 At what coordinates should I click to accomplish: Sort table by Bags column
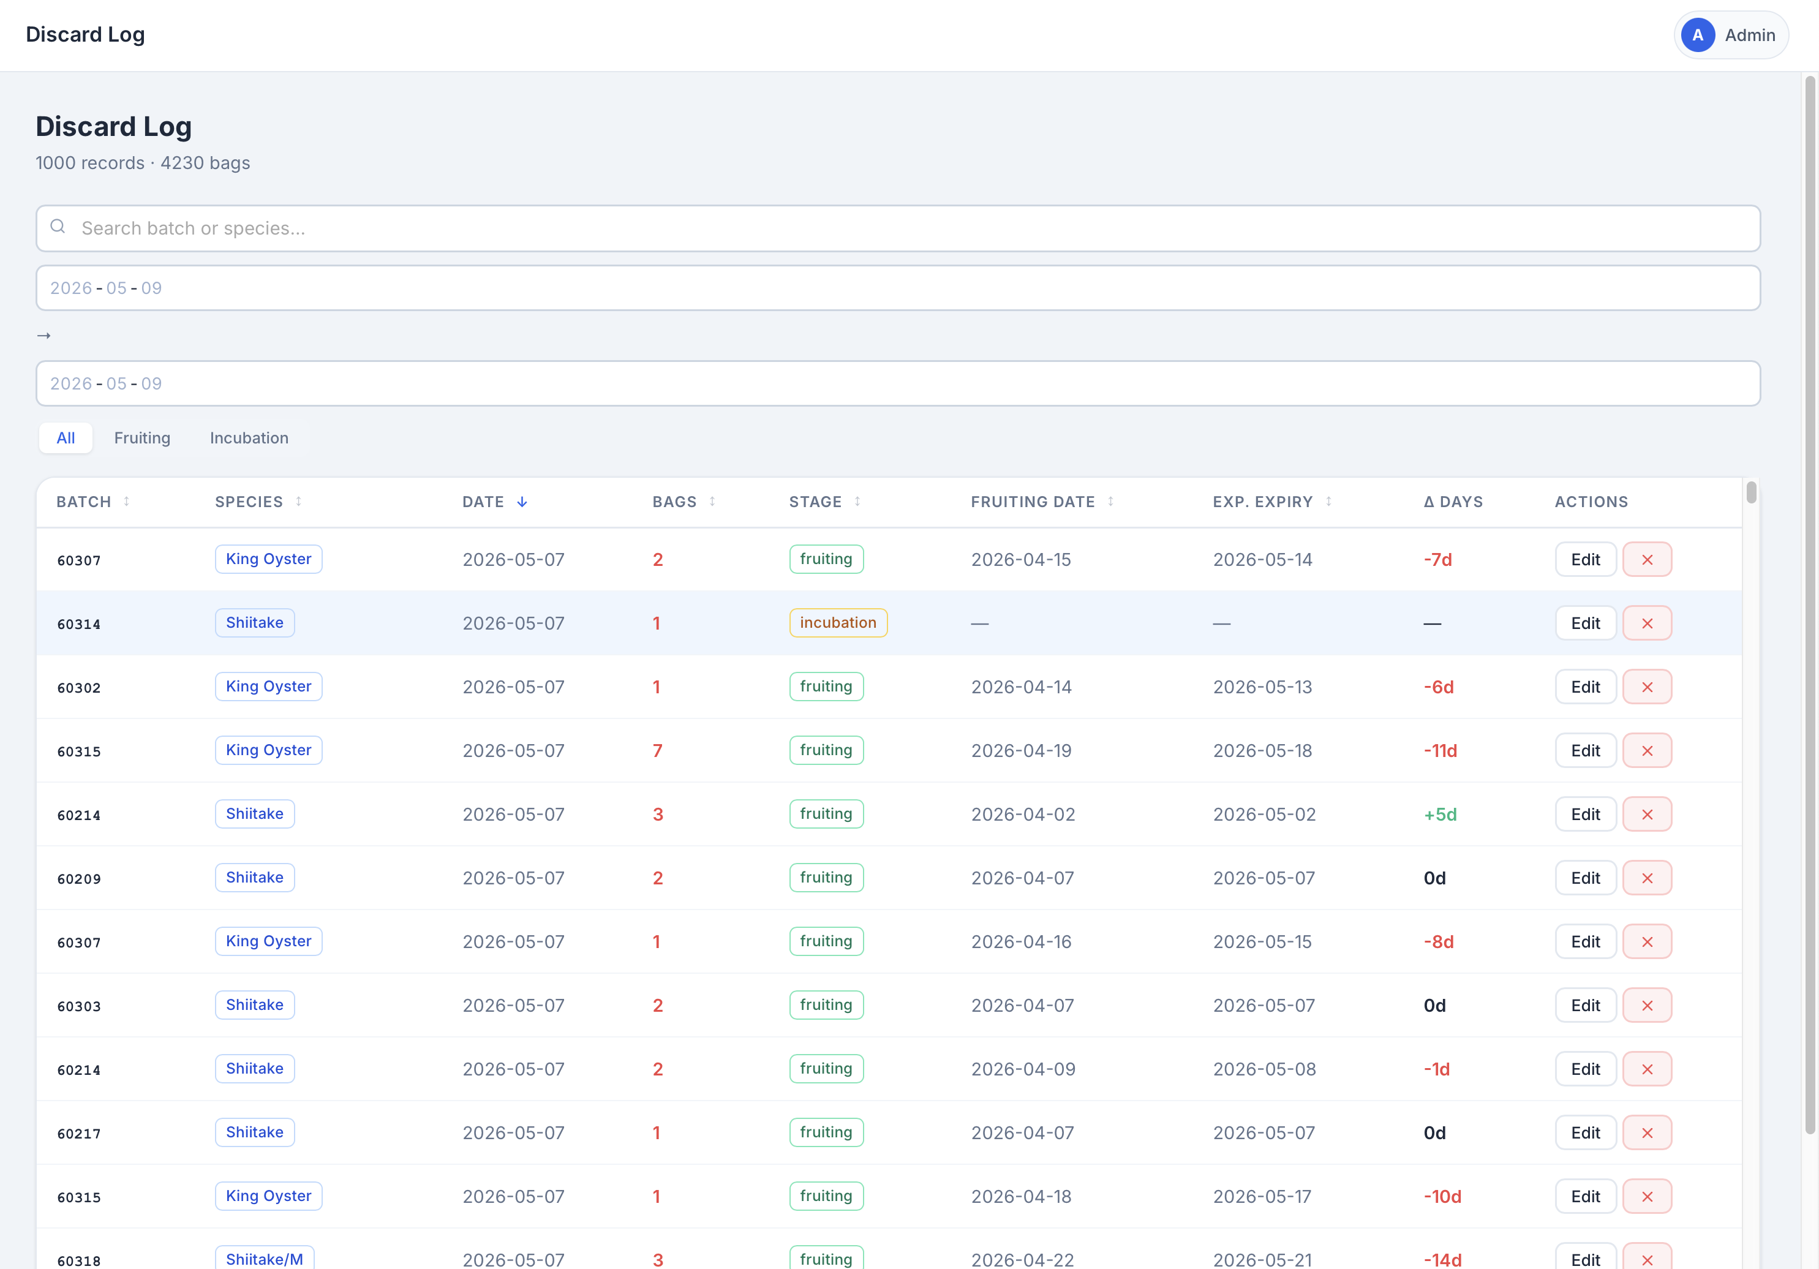coord(684,502)
